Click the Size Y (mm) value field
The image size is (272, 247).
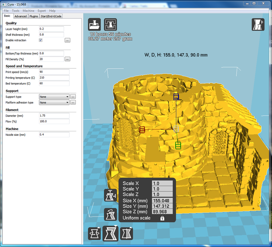pyautogui.click(x=162, y=206)
